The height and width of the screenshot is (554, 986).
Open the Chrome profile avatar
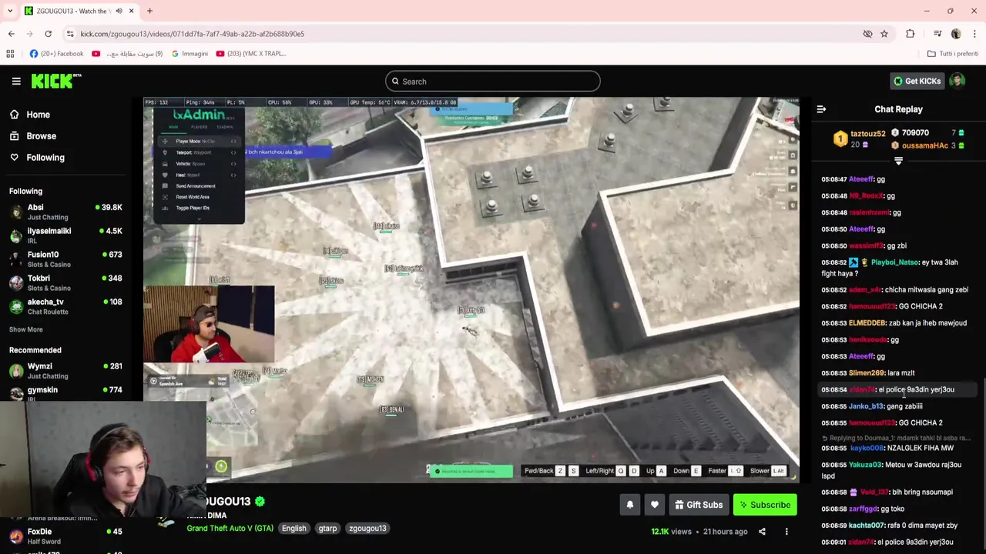[956, 34]
